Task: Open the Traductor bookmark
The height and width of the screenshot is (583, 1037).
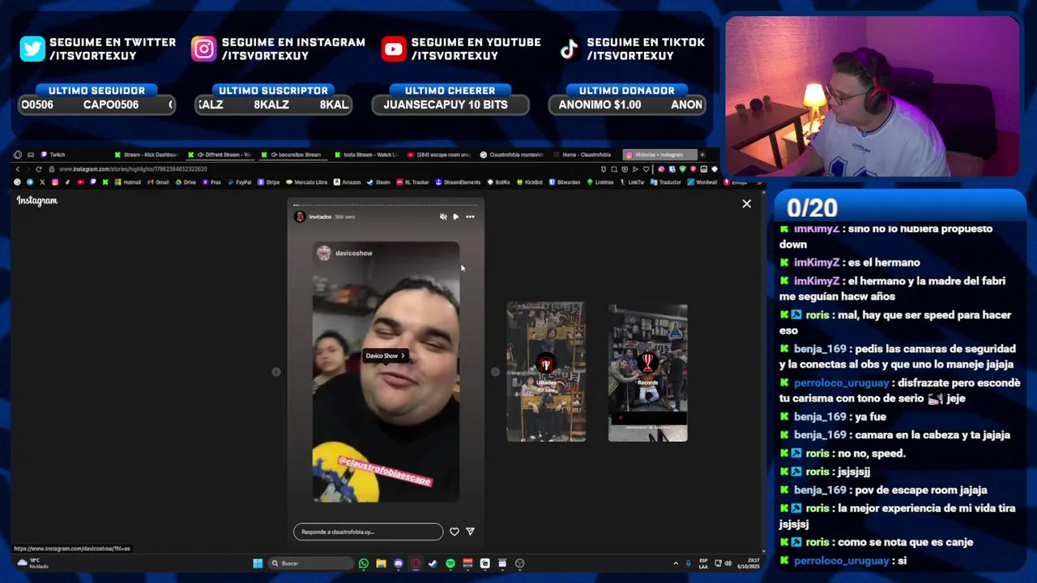Action: (666, 182)
